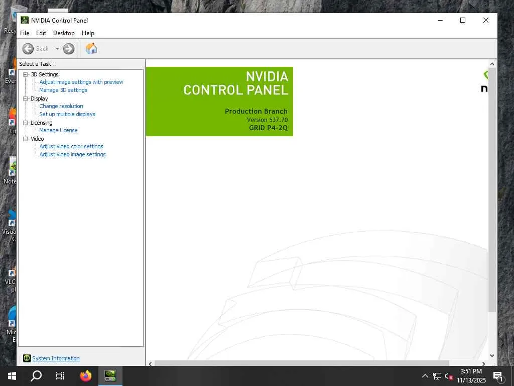The image size is (514, 386).
Task: Select the Video category label
Action: tap(37, 139)
